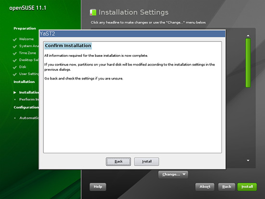Click the Desktop Selection checkmark icon
The image size is (265, 199).
15,60
